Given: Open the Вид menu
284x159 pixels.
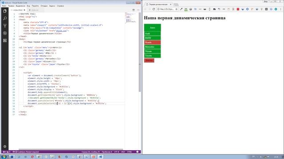Looking at the screenshot, I should coord(28,6).
